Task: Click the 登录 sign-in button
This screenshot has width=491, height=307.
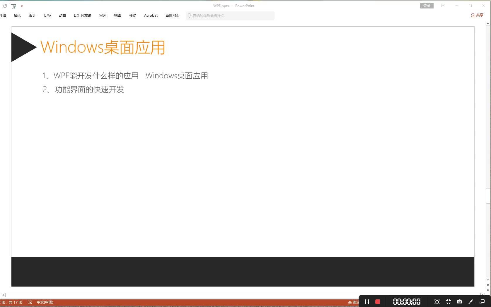Action: 427,6
